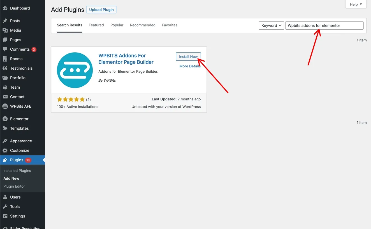
Task: Click the Contact envelope icon
Action: (x=5, y=97)
